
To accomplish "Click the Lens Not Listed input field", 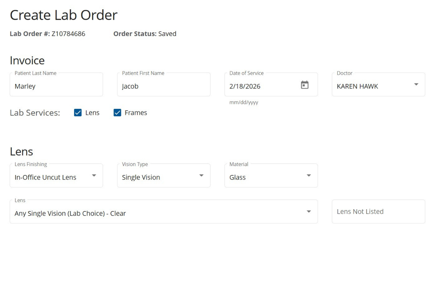I will (378, 211).
